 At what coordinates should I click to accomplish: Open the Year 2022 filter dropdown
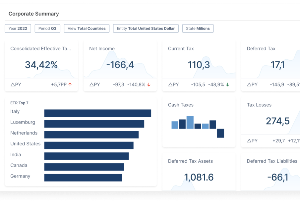[x=18, y=28]
